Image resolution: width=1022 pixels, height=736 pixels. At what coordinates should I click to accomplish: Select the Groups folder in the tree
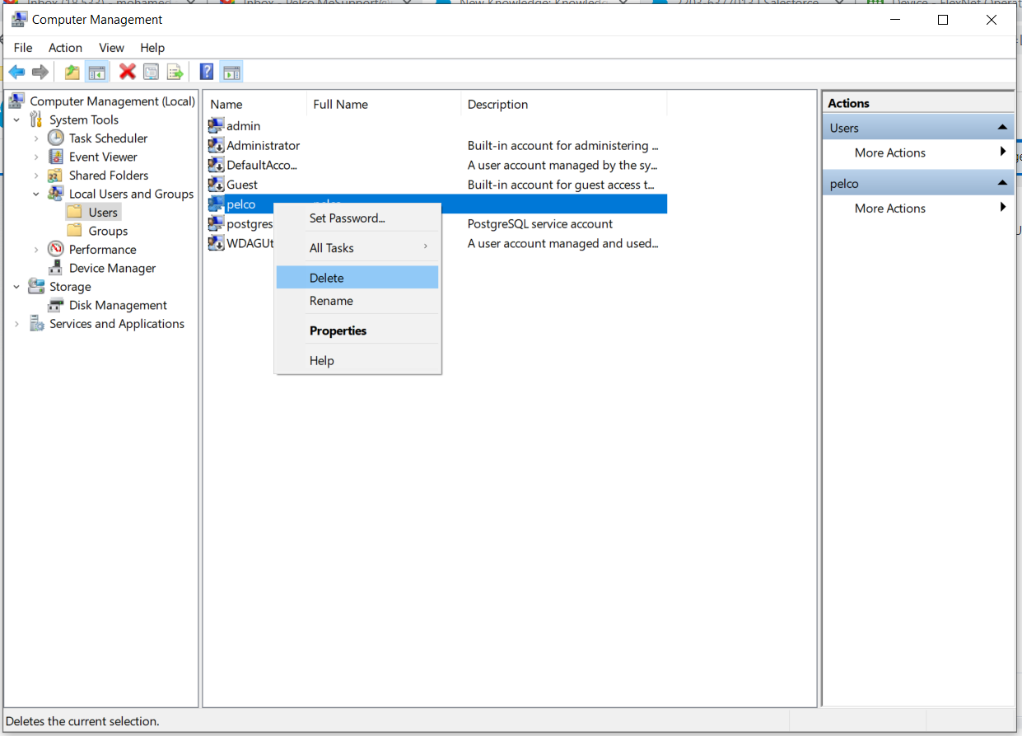pos(107,231)
